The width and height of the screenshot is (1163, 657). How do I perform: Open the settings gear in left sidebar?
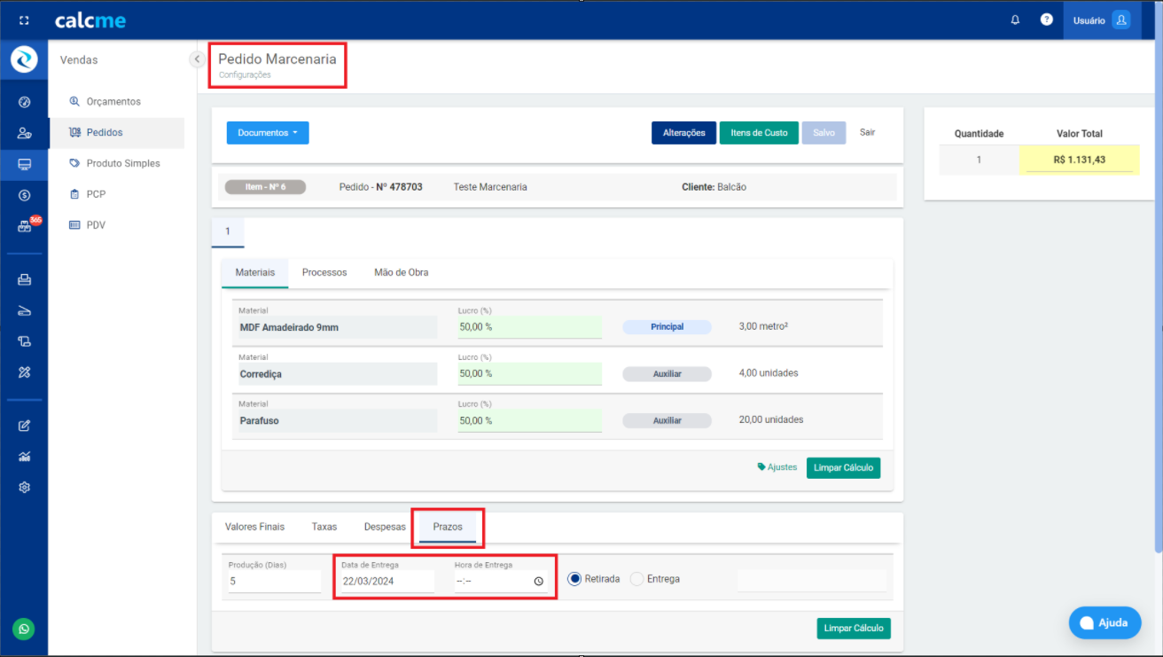click(x=25, y=487)
